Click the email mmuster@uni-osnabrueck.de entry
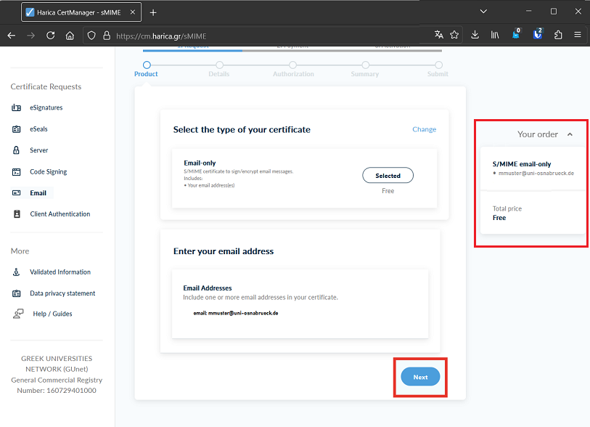 coord(236,313)
